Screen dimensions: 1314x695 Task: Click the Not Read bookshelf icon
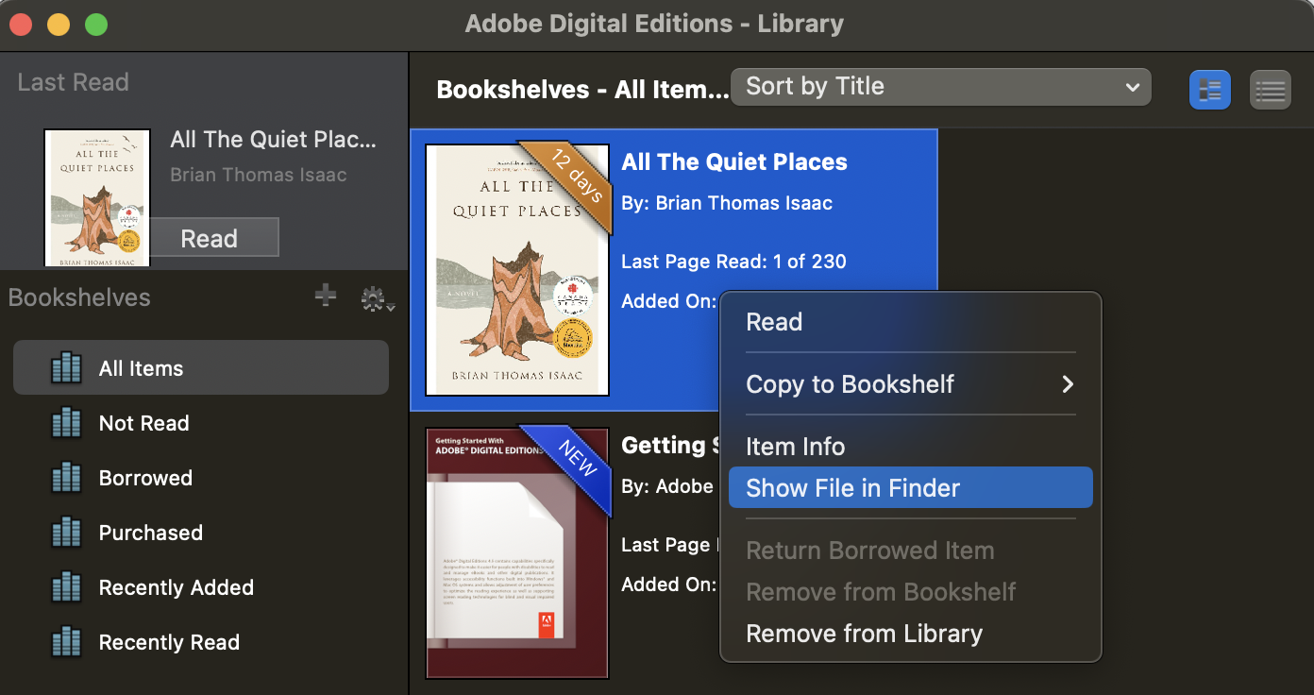[66, 423]
